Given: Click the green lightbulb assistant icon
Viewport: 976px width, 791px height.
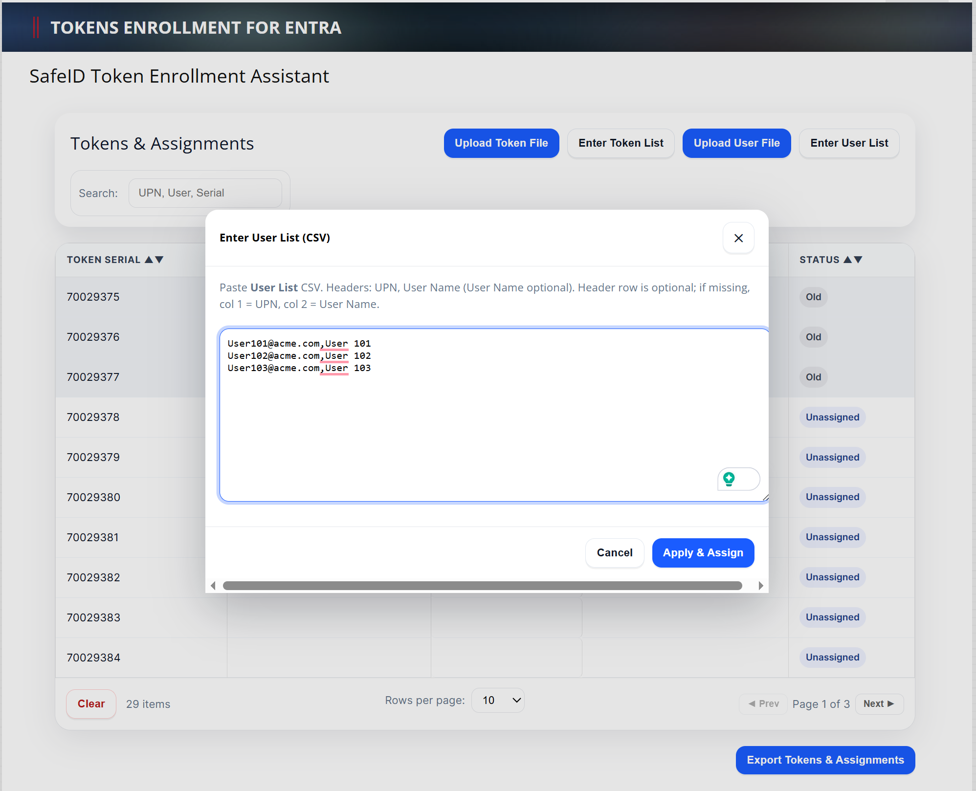Looking at the screenshot, I should pos(729,479).
